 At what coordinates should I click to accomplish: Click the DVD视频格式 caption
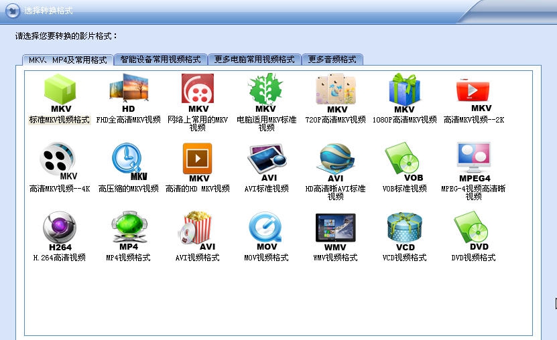coord(473,258)
